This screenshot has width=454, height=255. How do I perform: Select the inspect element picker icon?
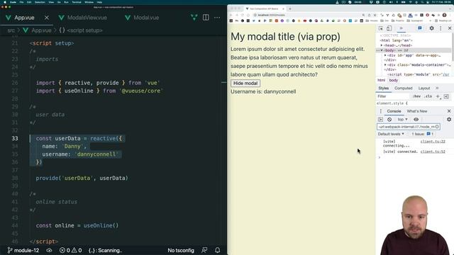(x=381, y=28)
